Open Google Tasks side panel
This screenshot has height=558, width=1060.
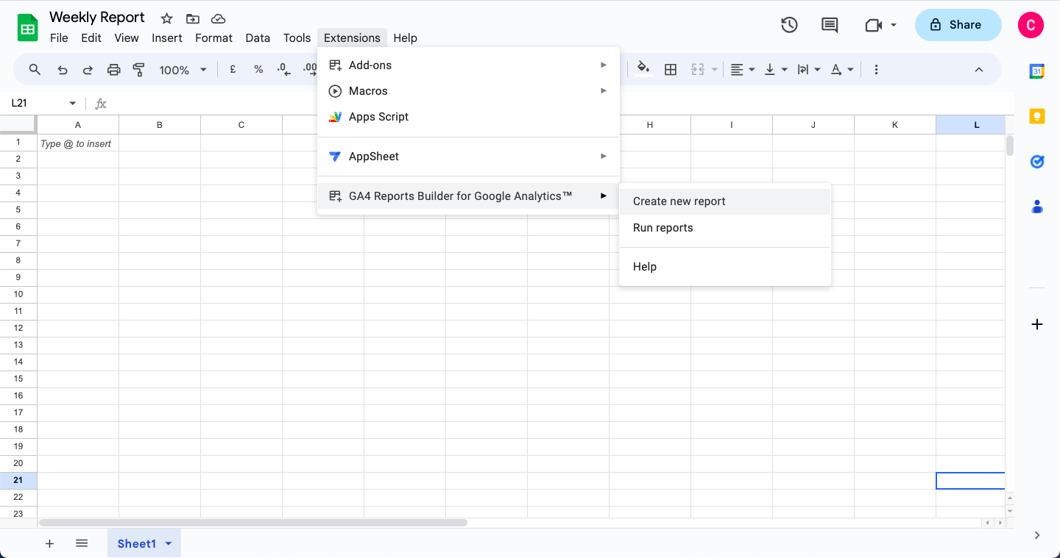point(1037,162)
